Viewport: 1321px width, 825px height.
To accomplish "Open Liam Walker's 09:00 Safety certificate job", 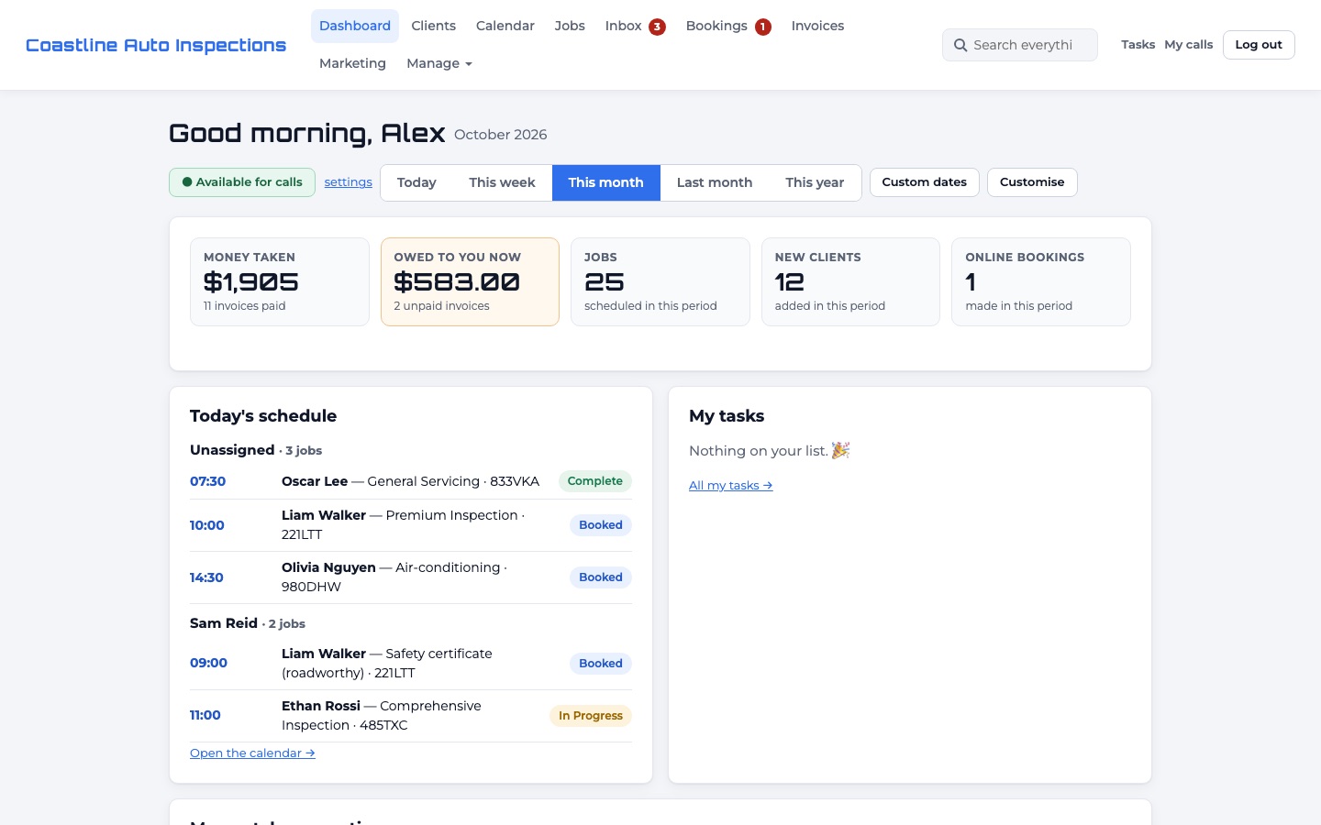I will pos(411,664).
